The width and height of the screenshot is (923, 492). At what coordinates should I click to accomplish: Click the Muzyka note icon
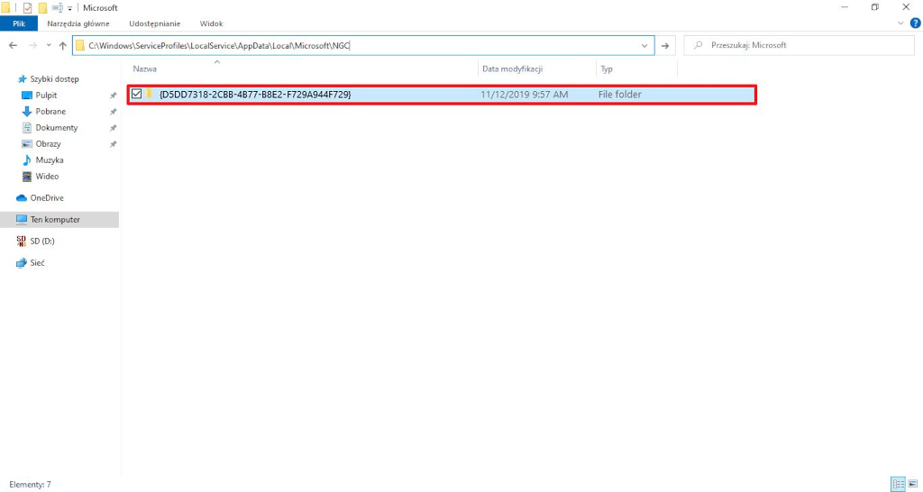(26, 160)
